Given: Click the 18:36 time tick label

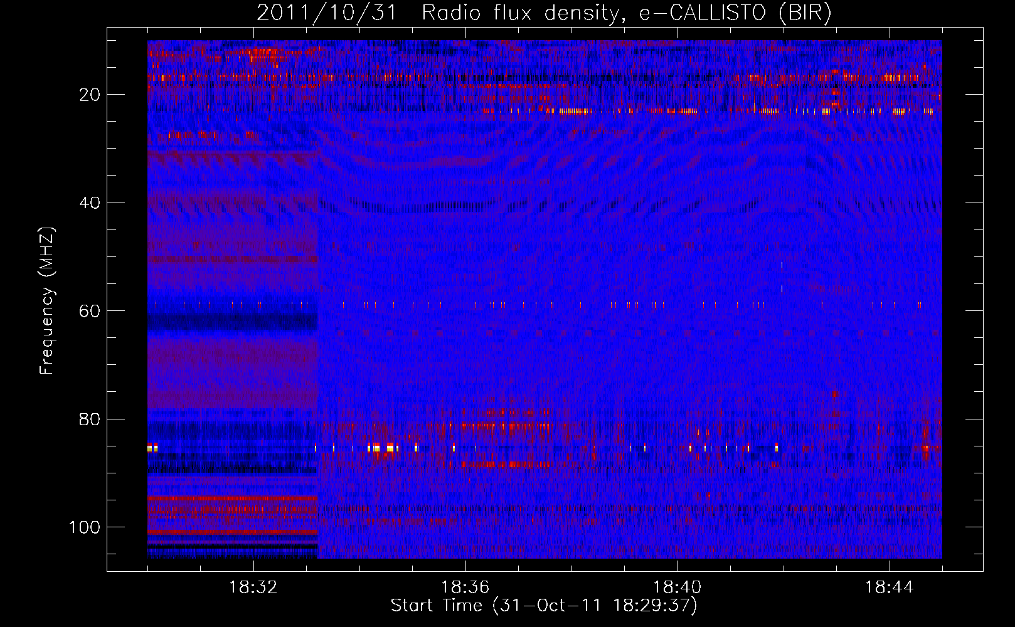Looking at the screenshot, I should [x=465, y=587].
